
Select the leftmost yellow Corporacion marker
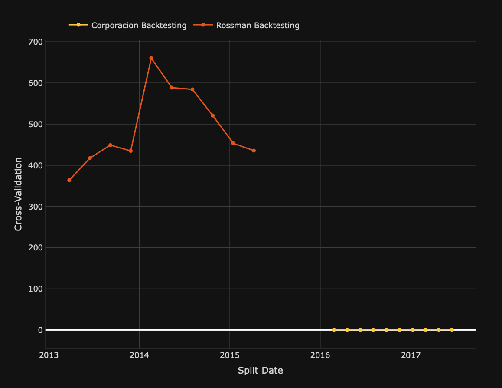334,329
